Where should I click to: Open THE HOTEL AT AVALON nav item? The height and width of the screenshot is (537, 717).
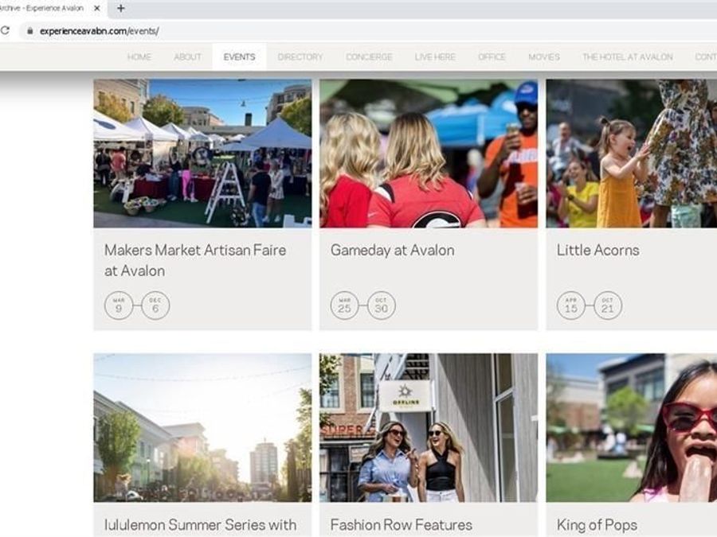click(628, 57)
